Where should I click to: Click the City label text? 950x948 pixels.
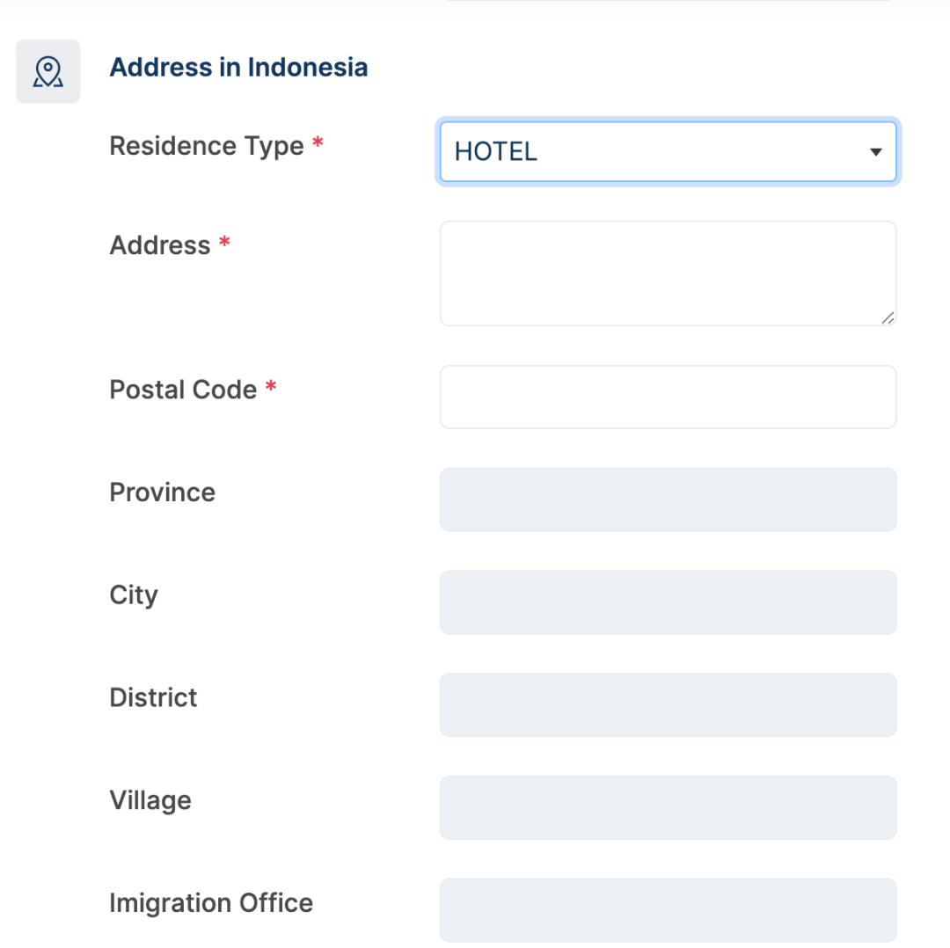(x=134, y=595)
